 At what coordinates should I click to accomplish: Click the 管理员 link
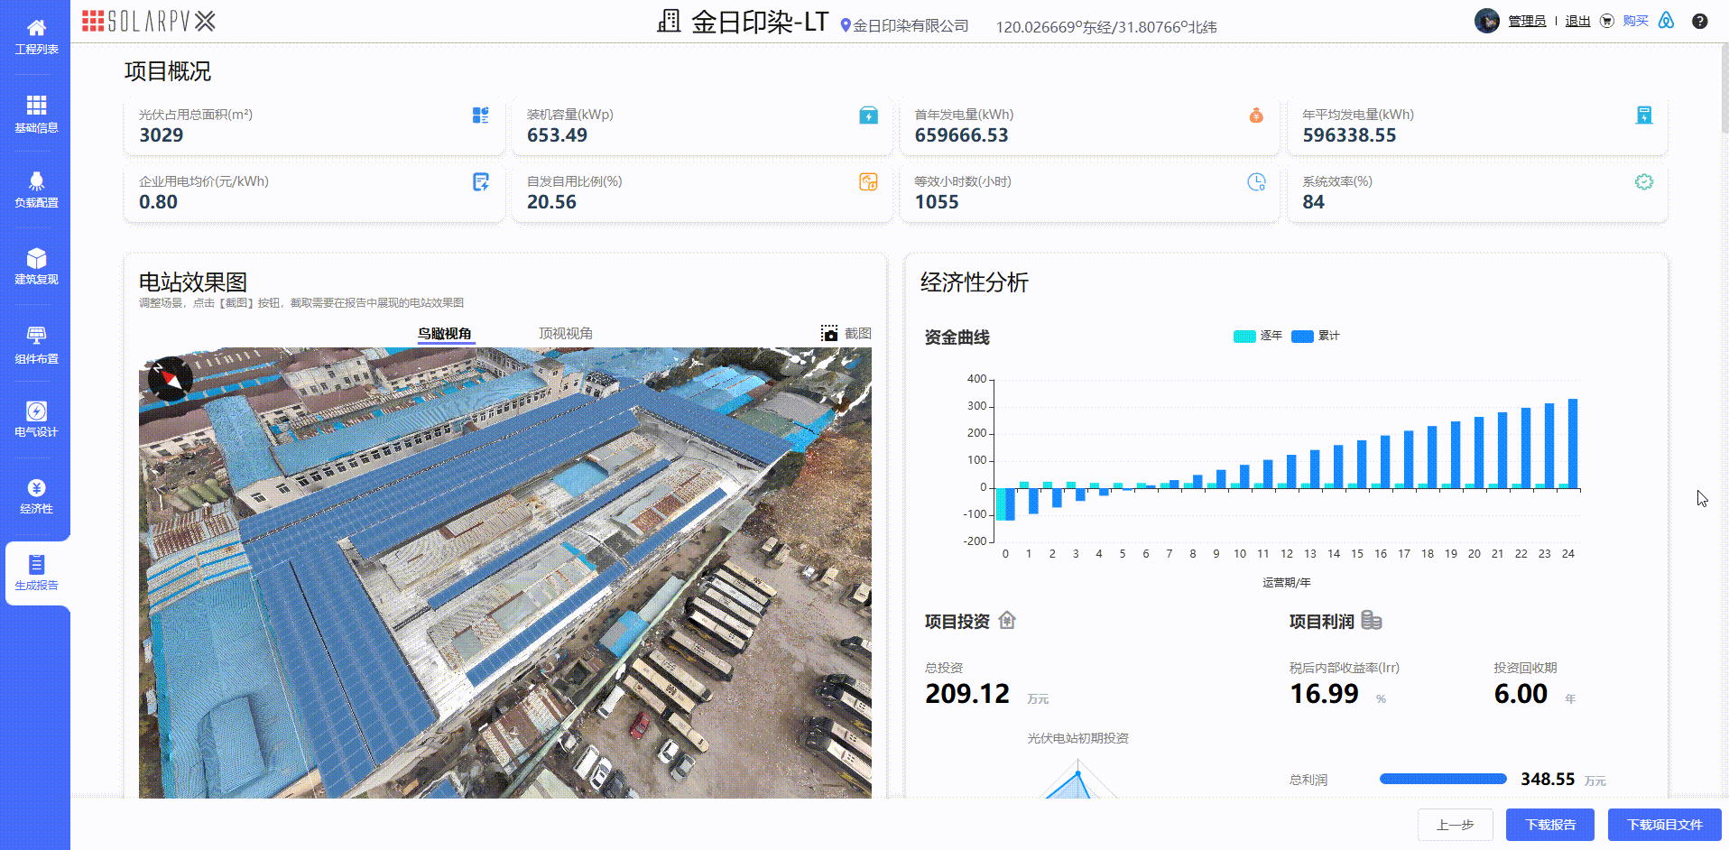[x=1527, y=21]
